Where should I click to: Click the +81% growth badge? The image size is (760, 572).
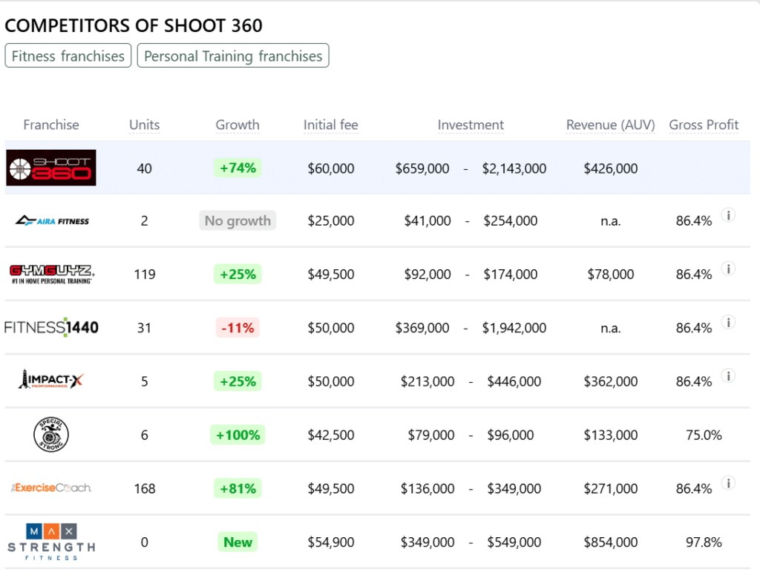point(237,488)
